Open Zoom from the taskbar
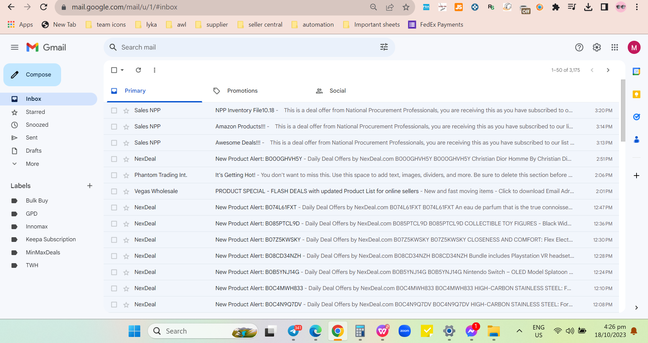This screenshot has width=648, height=343. [x=404, y=331]
